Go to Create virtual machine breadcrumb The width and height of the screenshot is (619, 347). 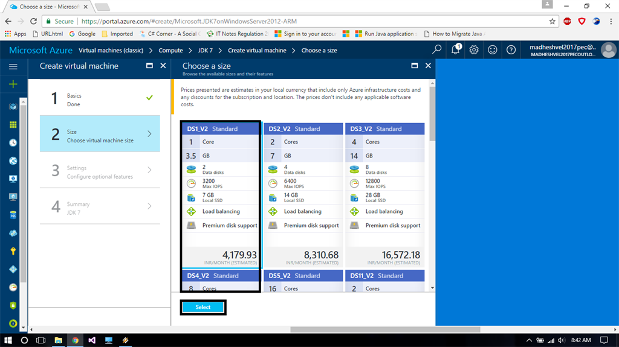[257, 50]
